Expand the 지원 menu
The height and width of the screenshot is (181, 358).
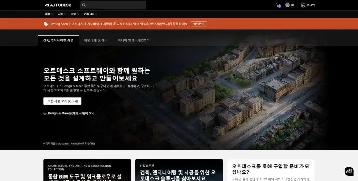coord(62,14)
